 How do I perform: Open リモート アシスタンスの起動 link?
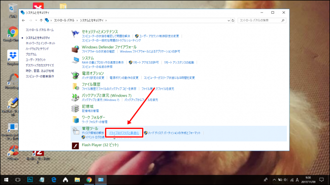(179, 63)
